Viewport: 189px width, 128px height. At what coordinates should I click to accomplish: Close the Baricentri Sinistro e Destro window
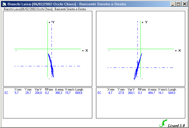click(184, 4)
